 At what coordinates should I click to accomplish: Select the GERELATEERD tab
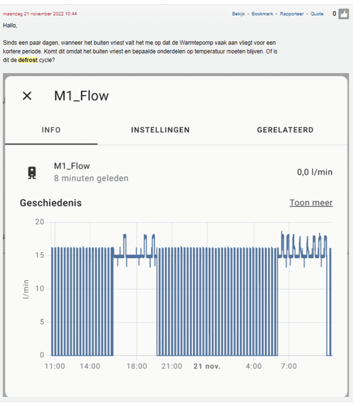(x=285, y=130)
